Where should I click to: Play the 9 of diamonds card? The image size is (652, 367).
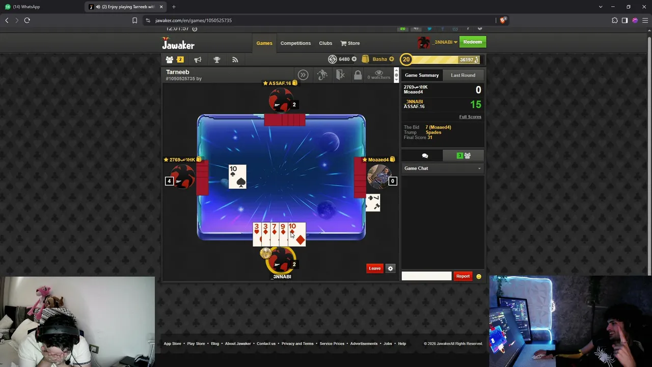click(x=283, y=234)
